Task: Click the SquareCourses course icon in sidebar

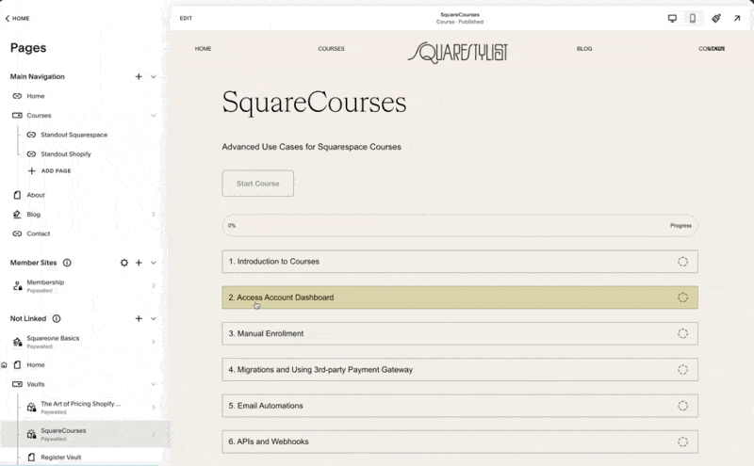Action: point(31,434)
